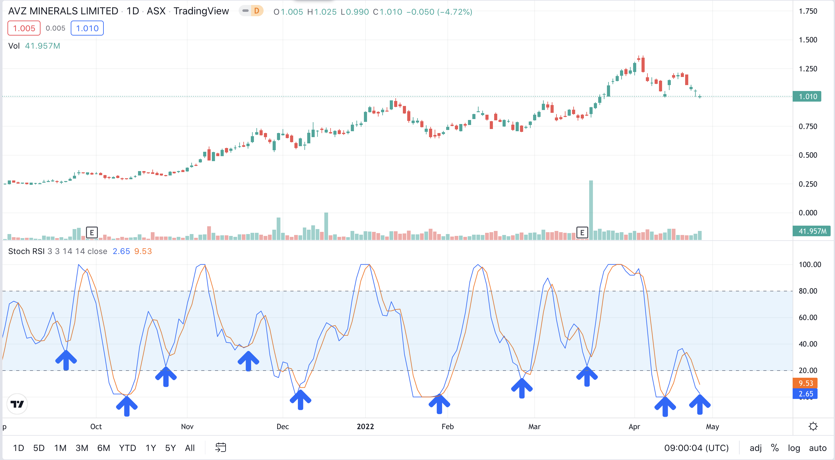835x460 pixels.
Task: Click the blue 2.65 Stoch RSI axis label
Action: click(x=805, y=394)
